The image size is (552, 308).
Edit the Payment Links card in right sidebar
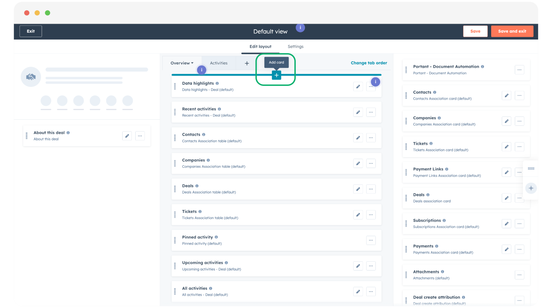tap(507, 172)
